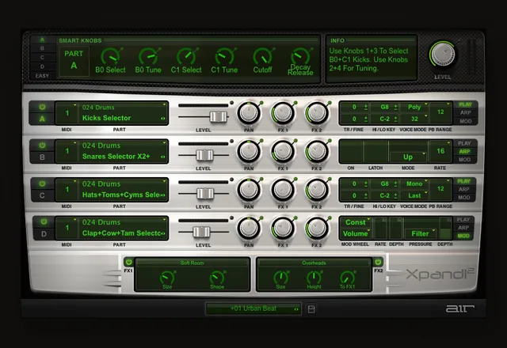Click the FX 1 knob of part D

[283, 228]
